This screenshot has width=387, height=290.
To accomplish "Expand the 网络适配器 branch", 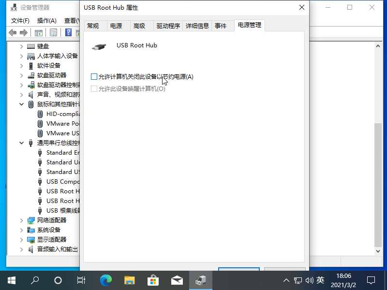I will click(x=21, y=220).
